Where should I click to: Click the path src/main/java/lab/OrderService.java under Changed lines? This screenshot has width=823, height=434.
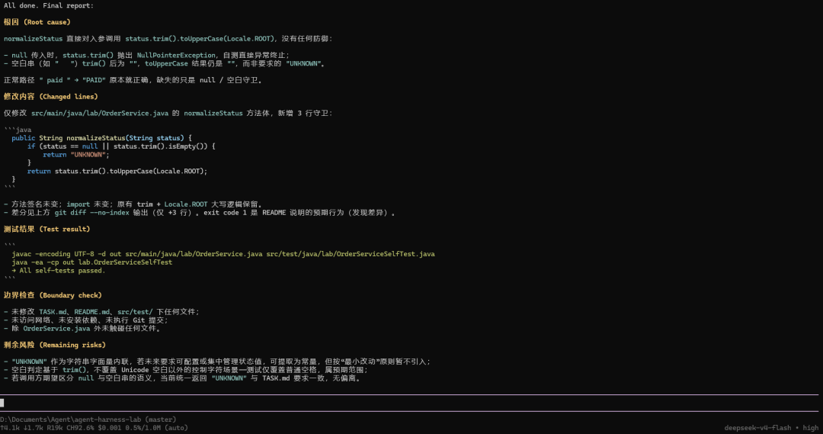[x=100, y=114]
